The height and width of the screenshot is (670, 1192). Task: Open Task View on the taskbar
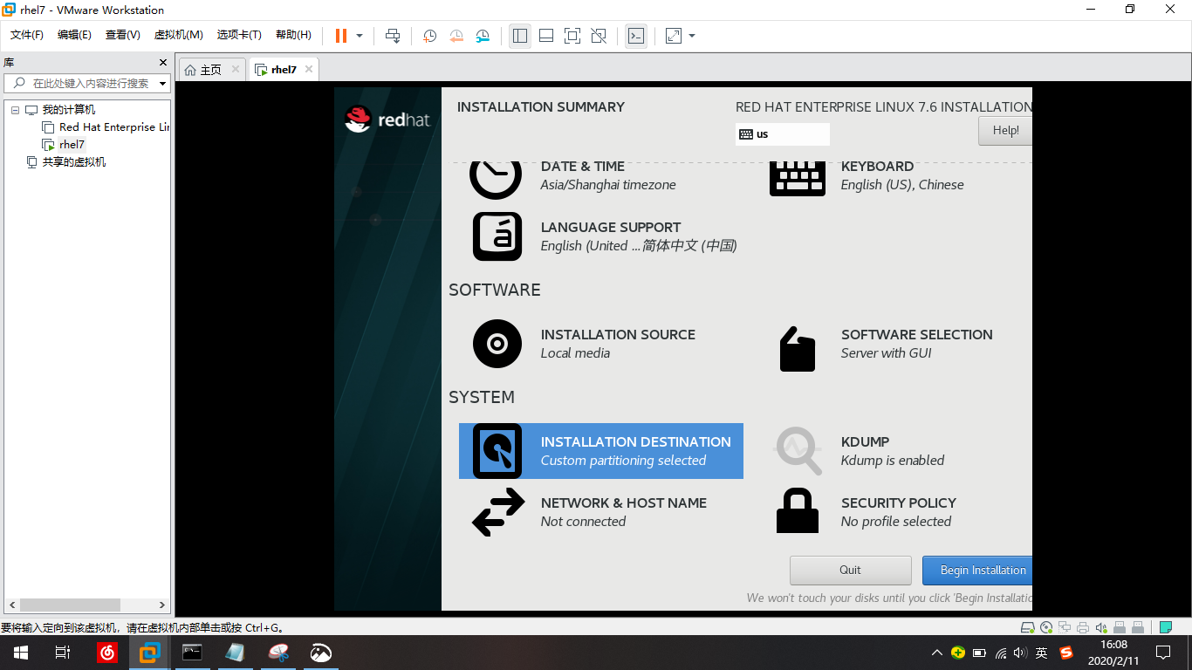pyautogui.click(x=63, y=653)
